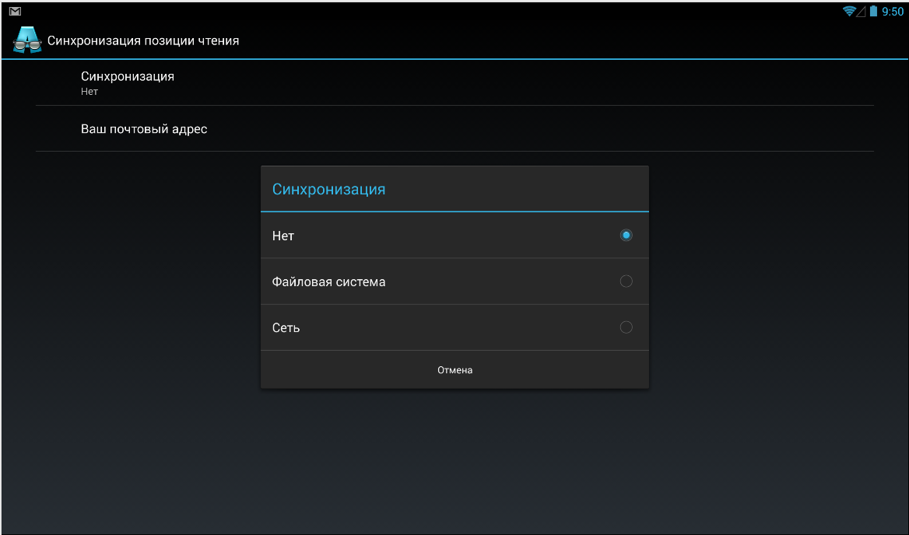Open 'Ваш почтовый адрес' setting
Screen dimensions: 909x535
pos(454,128)
